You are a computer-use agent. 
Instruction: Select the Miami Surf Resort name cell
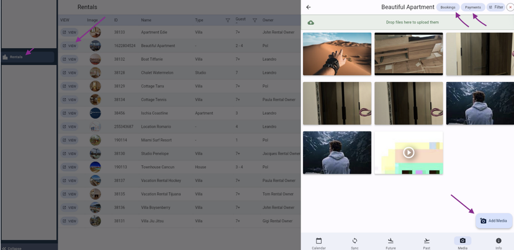(156, 140)
